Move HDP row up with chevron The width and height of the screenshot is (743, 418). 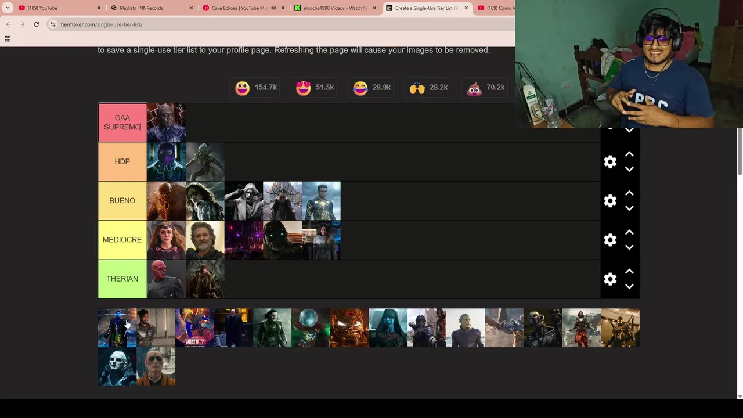click(x=629, y=154)
